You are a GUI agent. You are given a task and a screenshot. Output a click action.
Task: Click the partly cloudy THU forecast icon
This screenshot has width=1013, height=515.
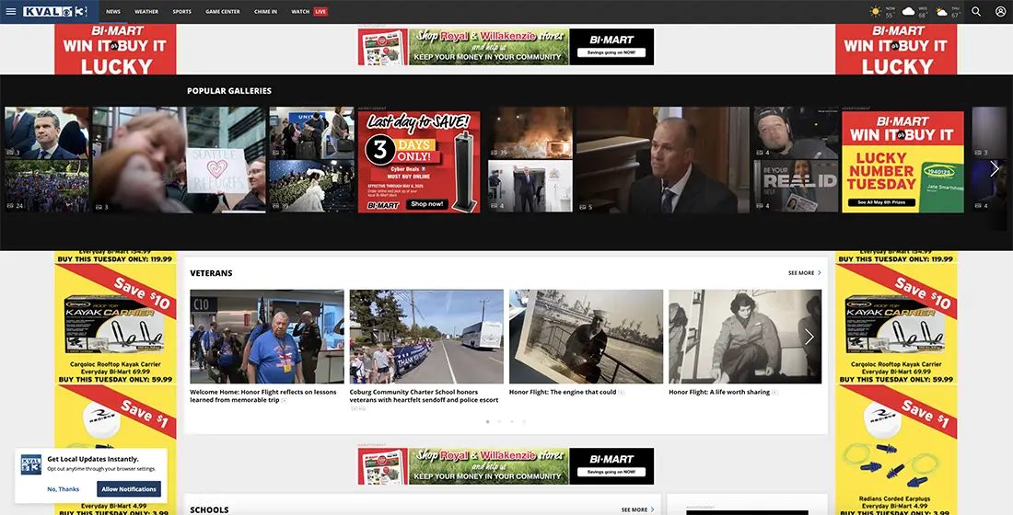(941, 12)
